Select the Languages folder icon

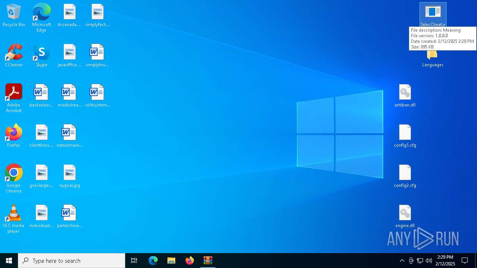coord(433,59)
